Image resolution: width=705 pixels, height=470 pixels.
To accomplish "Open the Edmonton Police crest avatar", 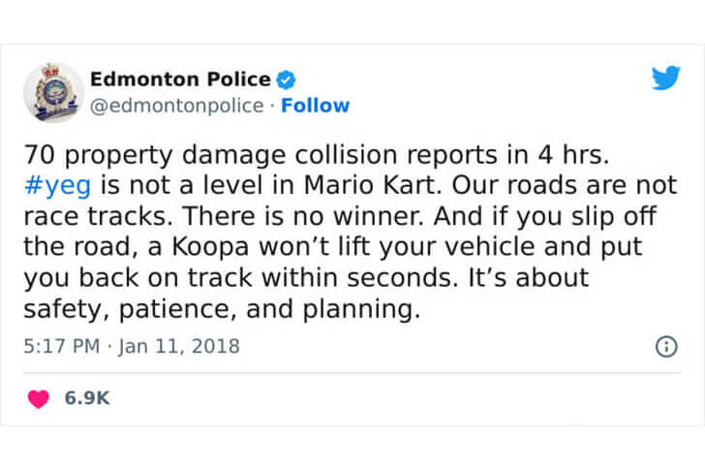I will tap(53, 93).
